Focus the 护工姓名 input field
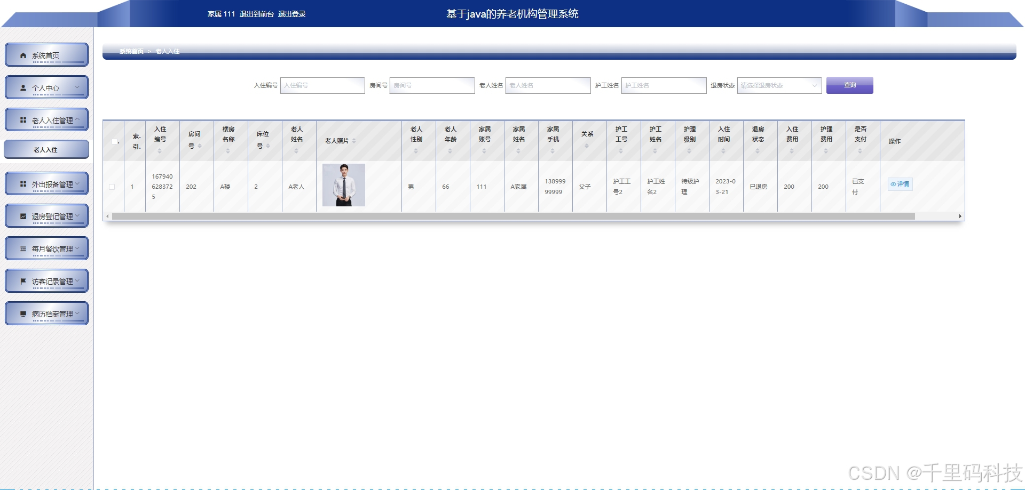The height and width of the screenshot is (490, 1025). 664,85
